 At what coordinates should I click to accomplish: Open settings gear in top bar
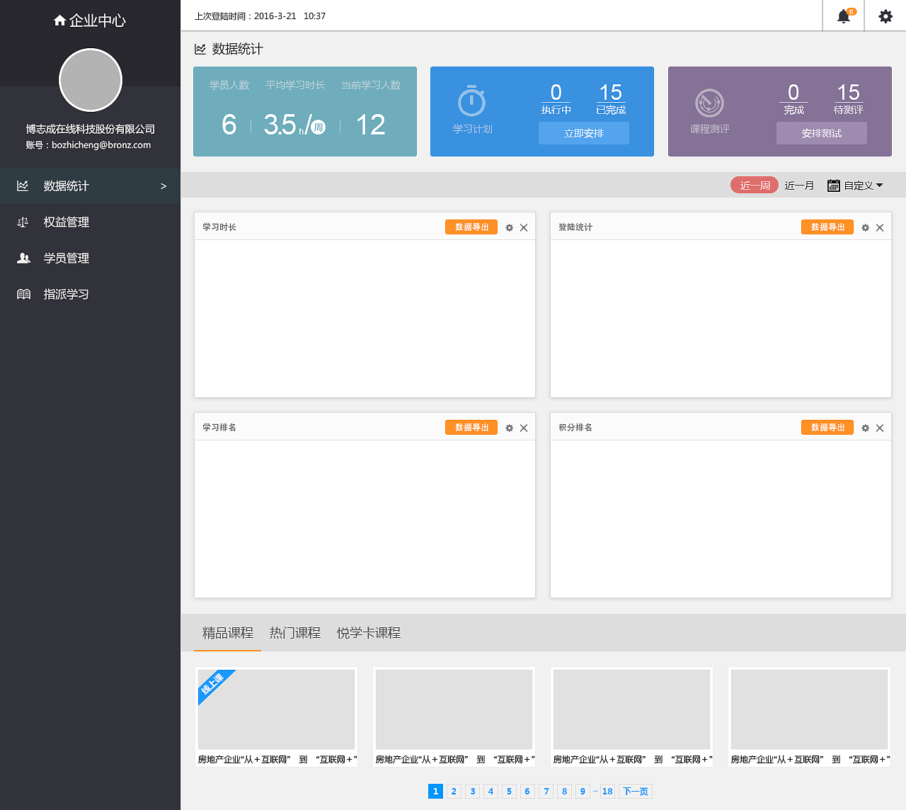click(x=885, y=16)
